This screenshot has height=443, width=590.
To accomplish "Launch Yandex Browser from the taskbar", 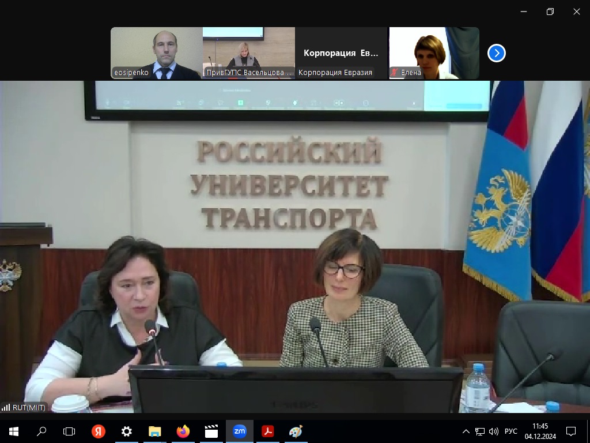I will pyautogui.click(x=99, y=431).
